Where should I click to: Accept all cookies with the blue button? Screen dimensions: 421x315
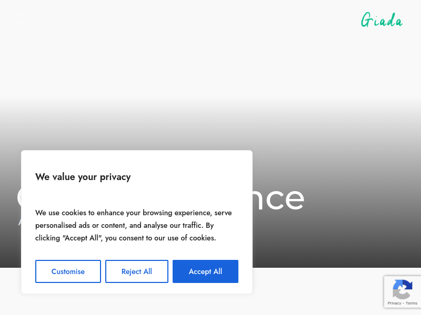click(x=205, y=271)
